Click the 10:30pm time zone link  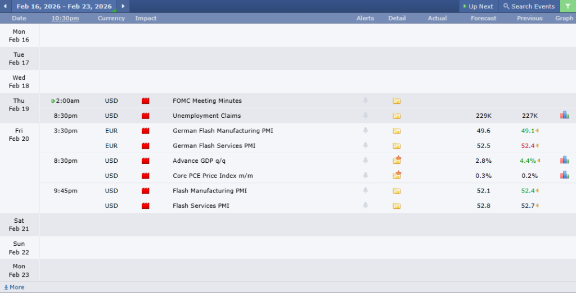pyautogui.click(x=65, y=19)
